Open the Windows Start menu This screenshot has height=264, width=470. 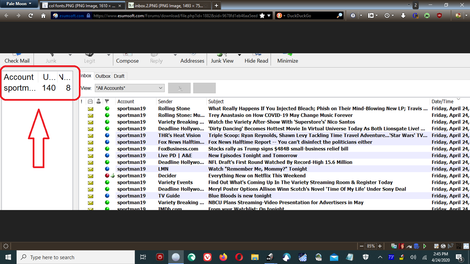[8, 257]
